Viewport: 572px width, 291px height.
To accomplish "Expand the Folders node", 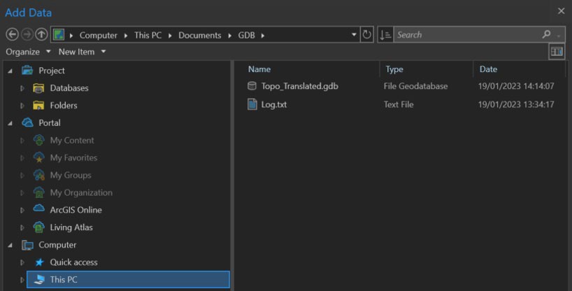I will pyautogui.click(x=22, y=106).
